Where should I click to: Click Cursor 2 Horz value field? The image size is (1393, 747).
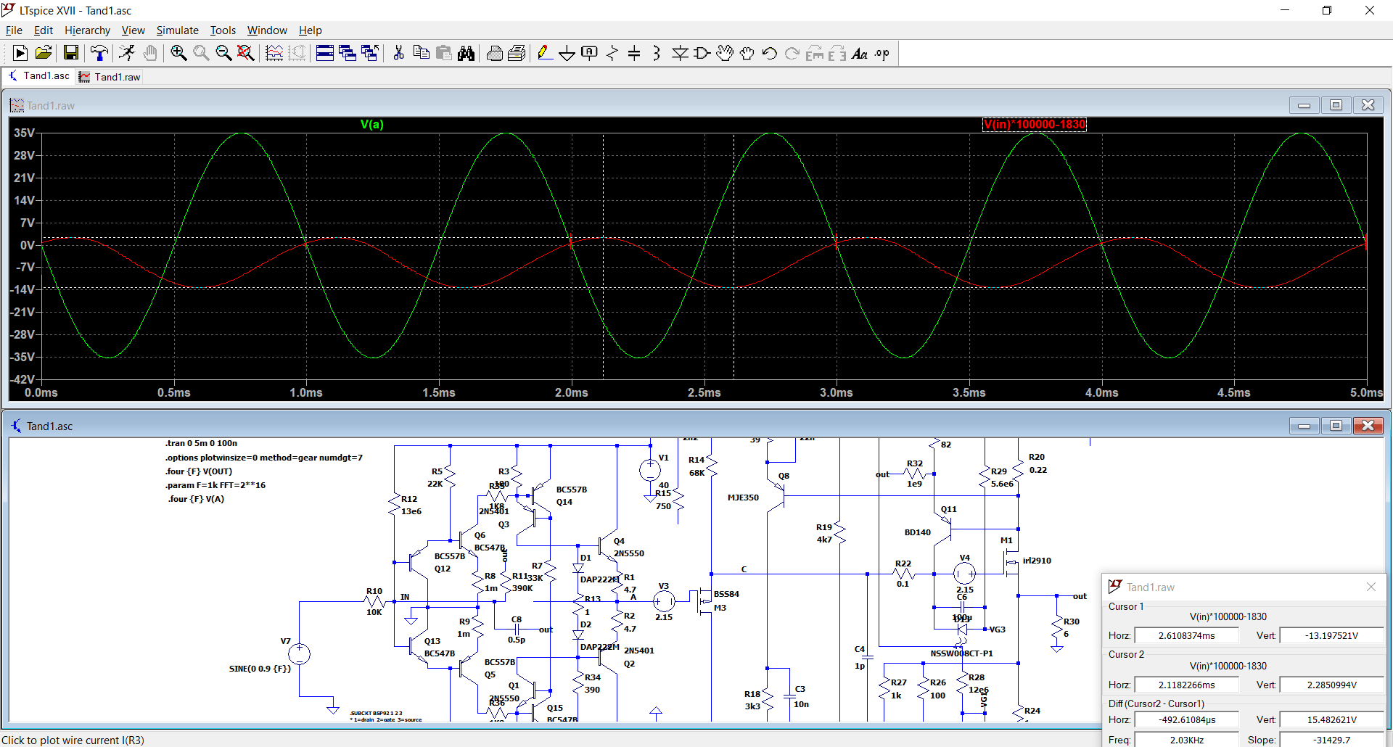(x=1186, y=685)
